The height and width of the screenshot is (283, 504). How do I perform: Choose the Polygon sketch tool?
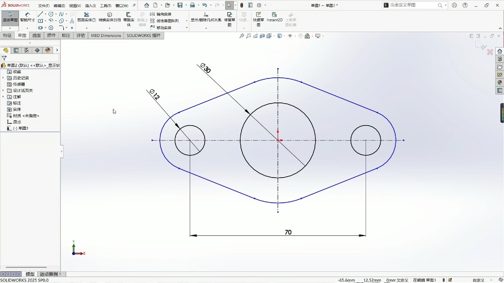click(51, 28)
